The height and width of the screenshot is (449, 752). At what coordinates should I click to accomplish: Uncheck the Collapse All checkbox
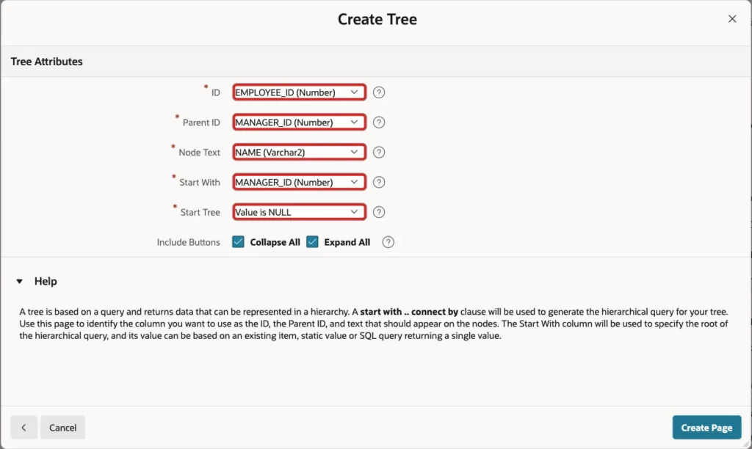coord(238,241)
